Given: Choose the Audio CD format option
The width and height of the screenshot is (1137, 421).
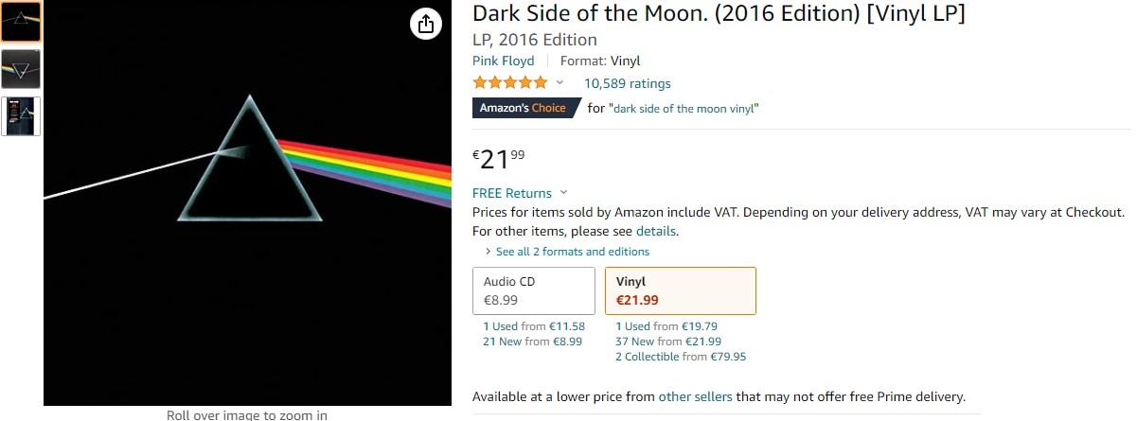Looking at the screenshot, I should [533, 290].
